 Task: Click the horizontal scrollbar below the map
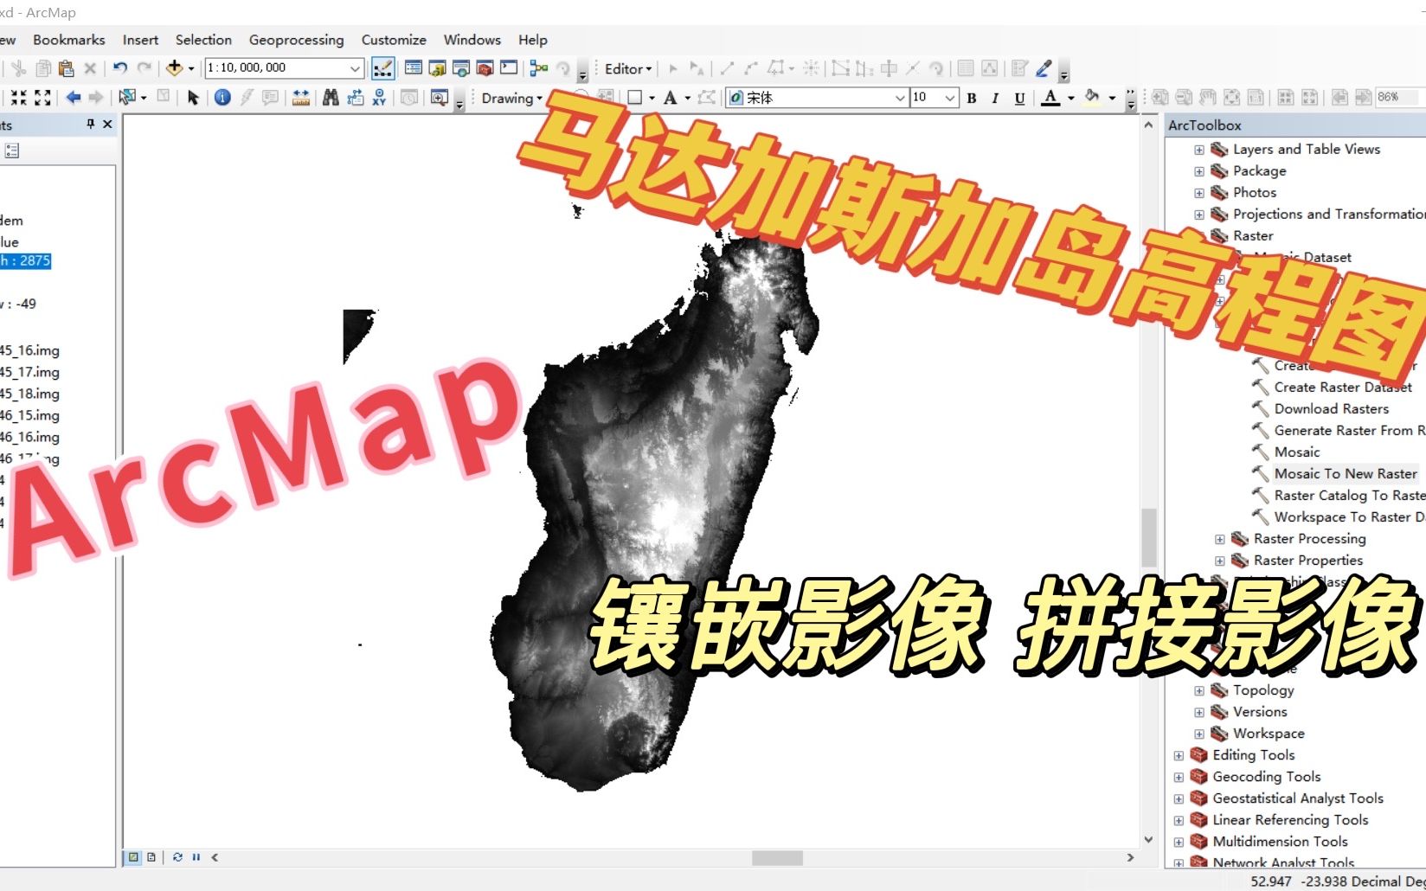tap(779, 856)
